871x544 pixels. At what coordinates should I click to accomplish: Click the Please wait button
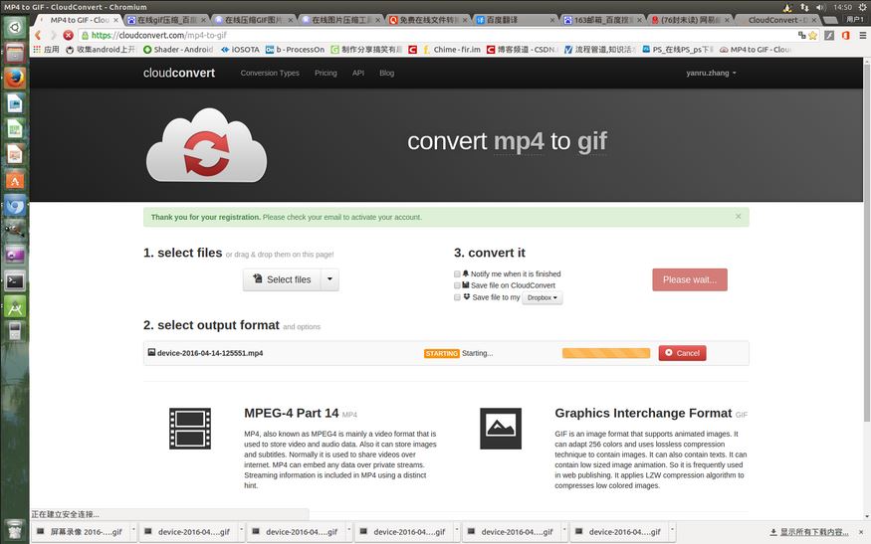(x=690, y=279)
